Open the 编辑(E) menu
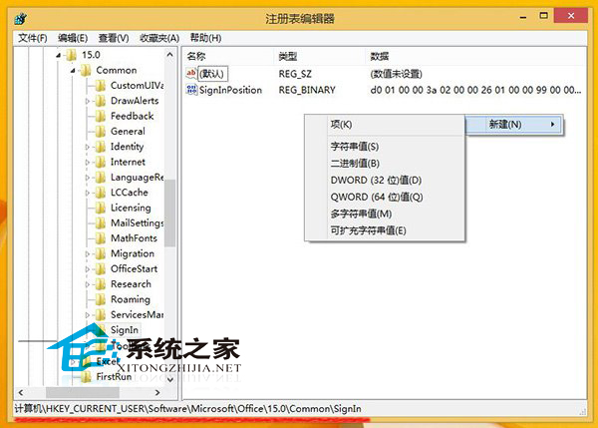This screenshot has width=598, height=428. coord(73,38)
